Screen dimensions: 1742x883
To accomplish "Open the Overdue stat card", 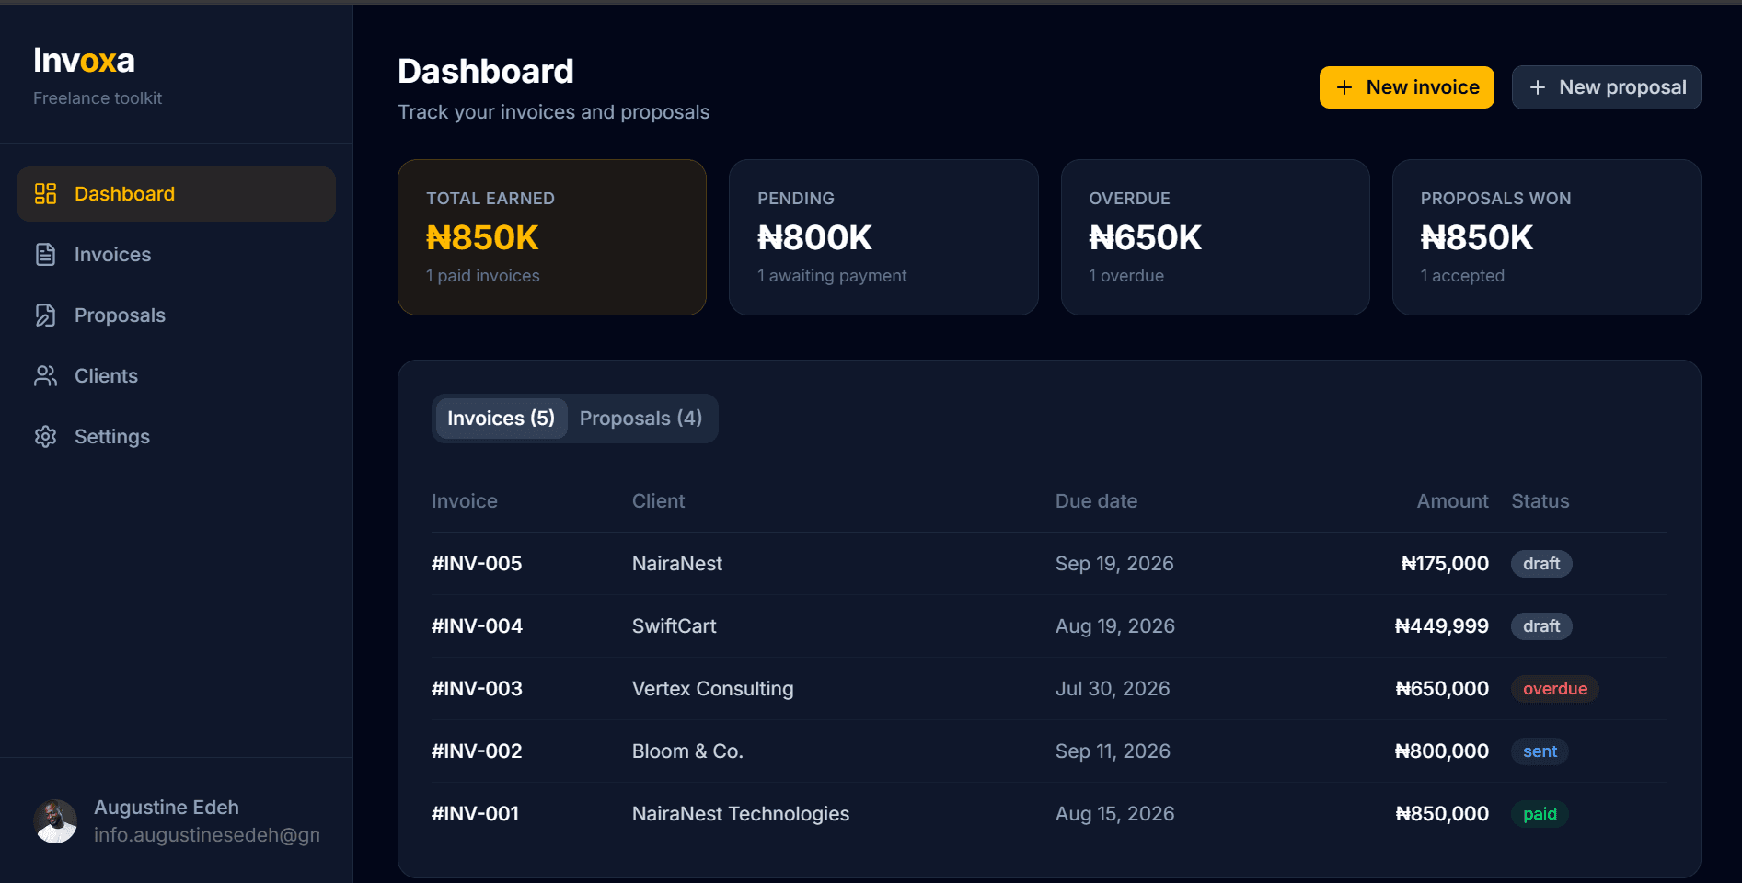I will tap(1215, 237).
